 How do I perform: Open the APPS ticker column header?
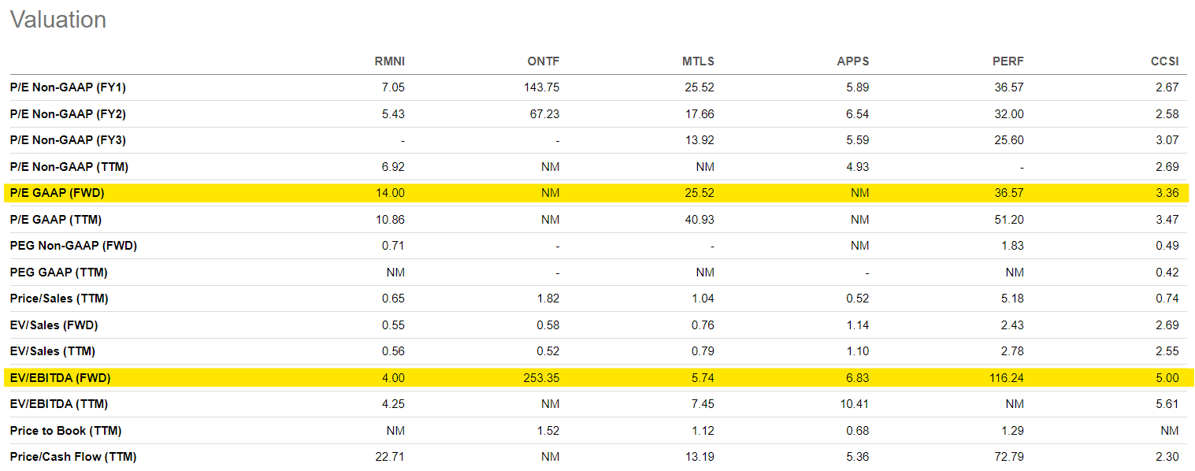(852, 61)
